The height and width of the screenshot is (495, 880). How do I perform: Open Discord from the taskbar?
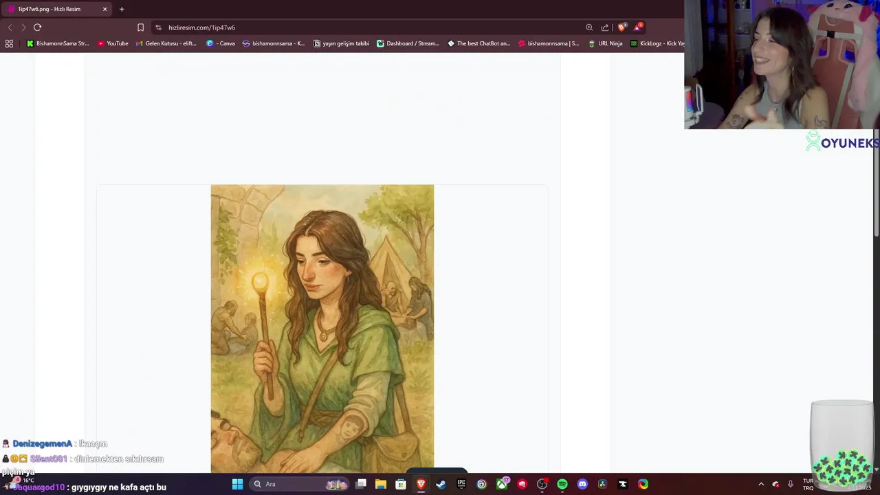582,484
